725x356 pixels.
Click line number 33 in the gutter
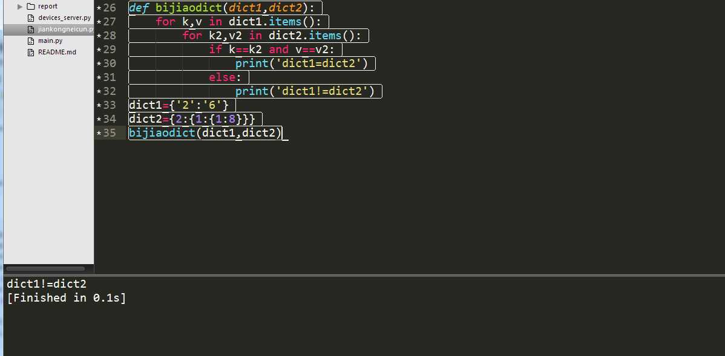tap(110, 105)
